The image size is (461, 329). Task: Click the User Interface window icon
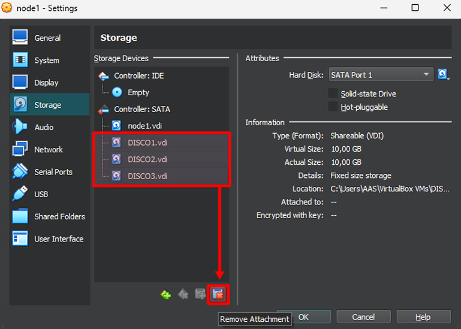(x=20, y=238)
